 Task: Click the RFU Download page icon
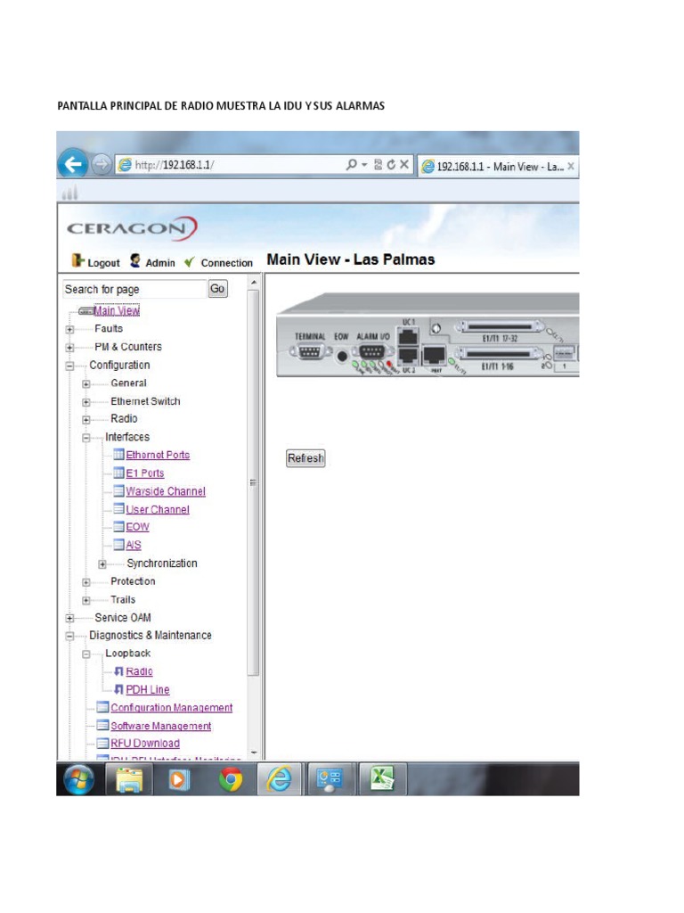coord(103,743)
